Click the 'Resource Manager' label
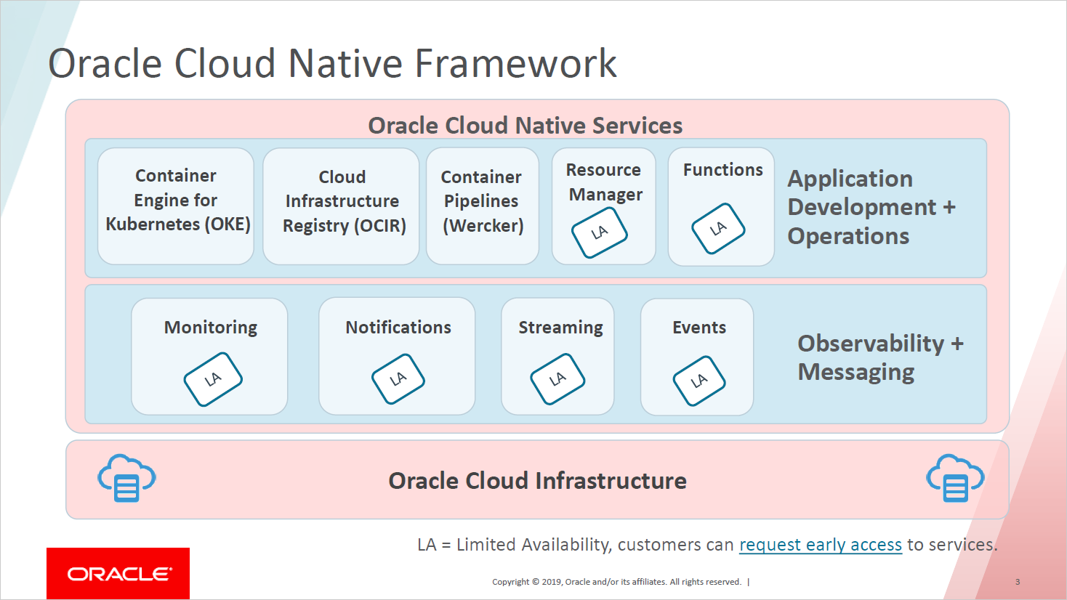This screenshot has height=600, width=1067. 604,182
